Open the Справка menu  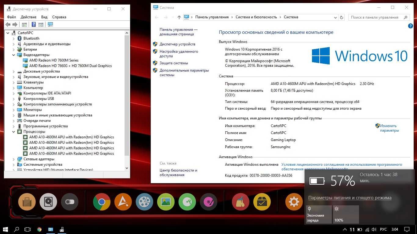pyautogui.click(x=59, y=17)
